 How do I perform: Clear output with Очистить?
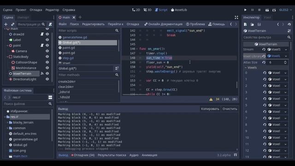(230, 109)
